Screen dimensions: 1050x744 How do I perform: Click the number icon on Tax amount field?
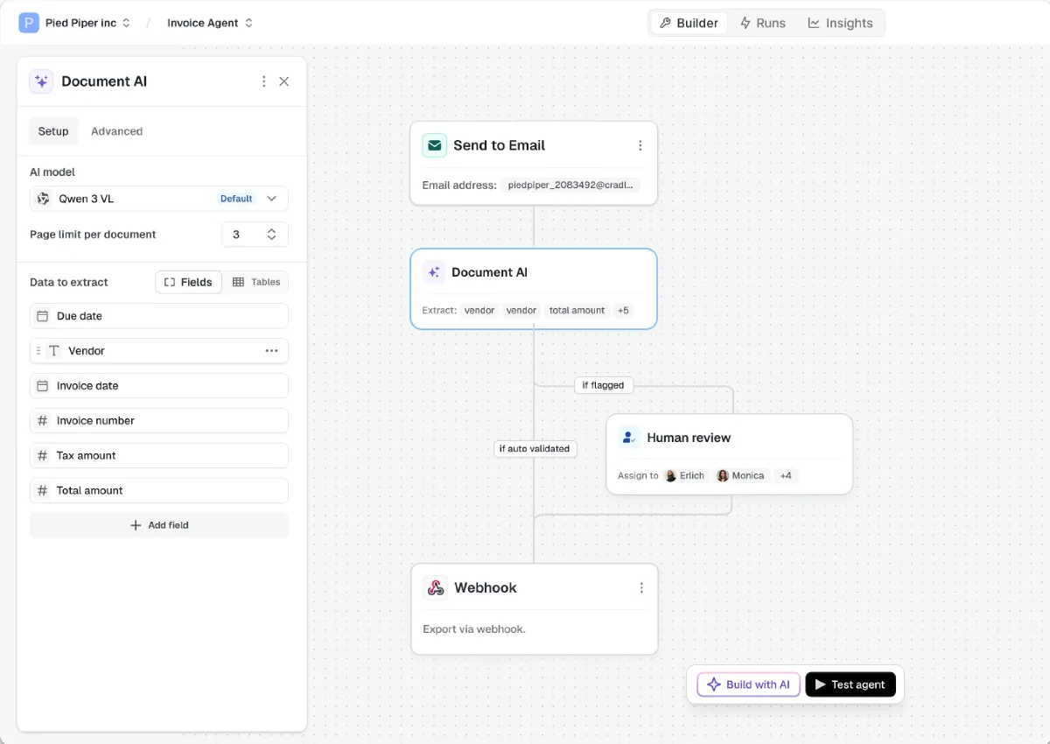pos(42,456)
